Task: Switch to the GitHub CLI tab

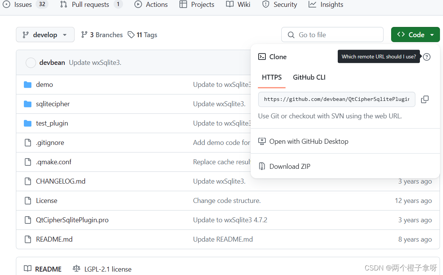Action: (x=309, y=77)
